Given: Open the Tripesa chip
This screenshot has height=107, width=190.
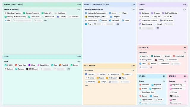Looking at the screenshot, I should pyautogui.click(x=156, y=13).
